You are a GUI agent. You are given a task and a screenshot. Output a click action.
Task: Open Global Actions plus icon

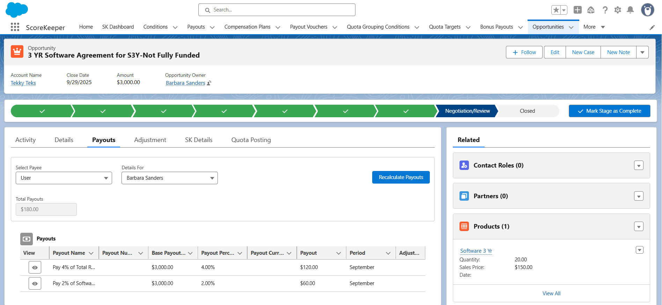pyautogui.click(x=578, y=10)
